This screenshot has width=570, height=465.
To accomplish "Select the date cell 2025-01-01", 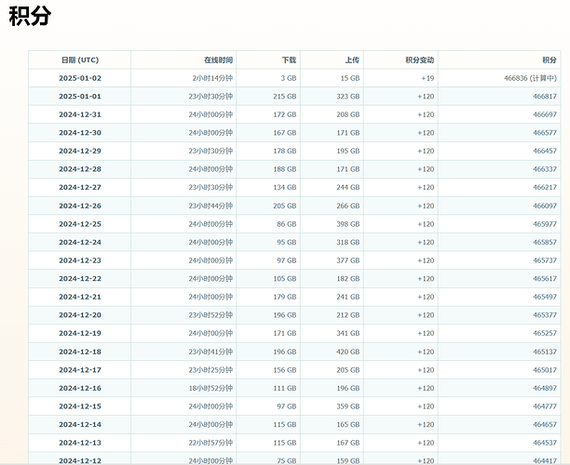I will (80, 96).
